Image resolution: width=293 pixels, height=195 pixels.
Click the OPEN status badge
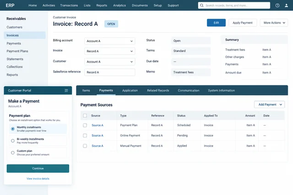111,24
